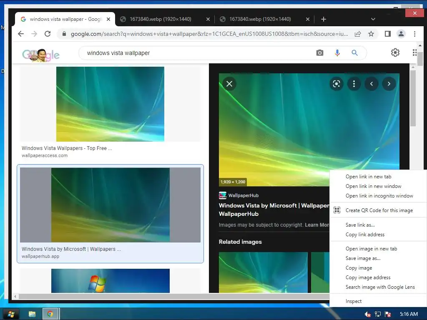Show previous image in preview
Image resolution: width=427 pixels, height=320 pixels.
pyautogui.click(x=372, y=84)
